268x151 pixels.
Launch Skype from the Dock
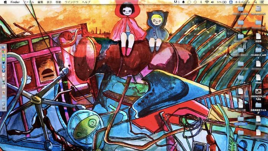pyautogui.click(x=3, y=67)
